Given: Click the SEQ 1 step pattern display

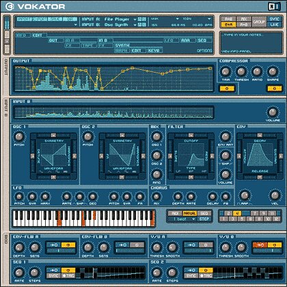Looking at the screenshot, I should tap(111, 273).
